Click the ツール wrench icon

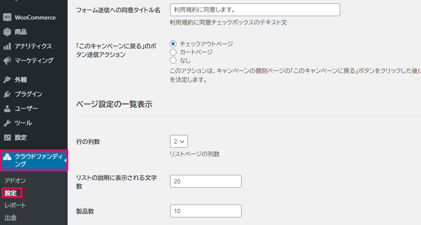pyautogui.click(x=7, y=123)
